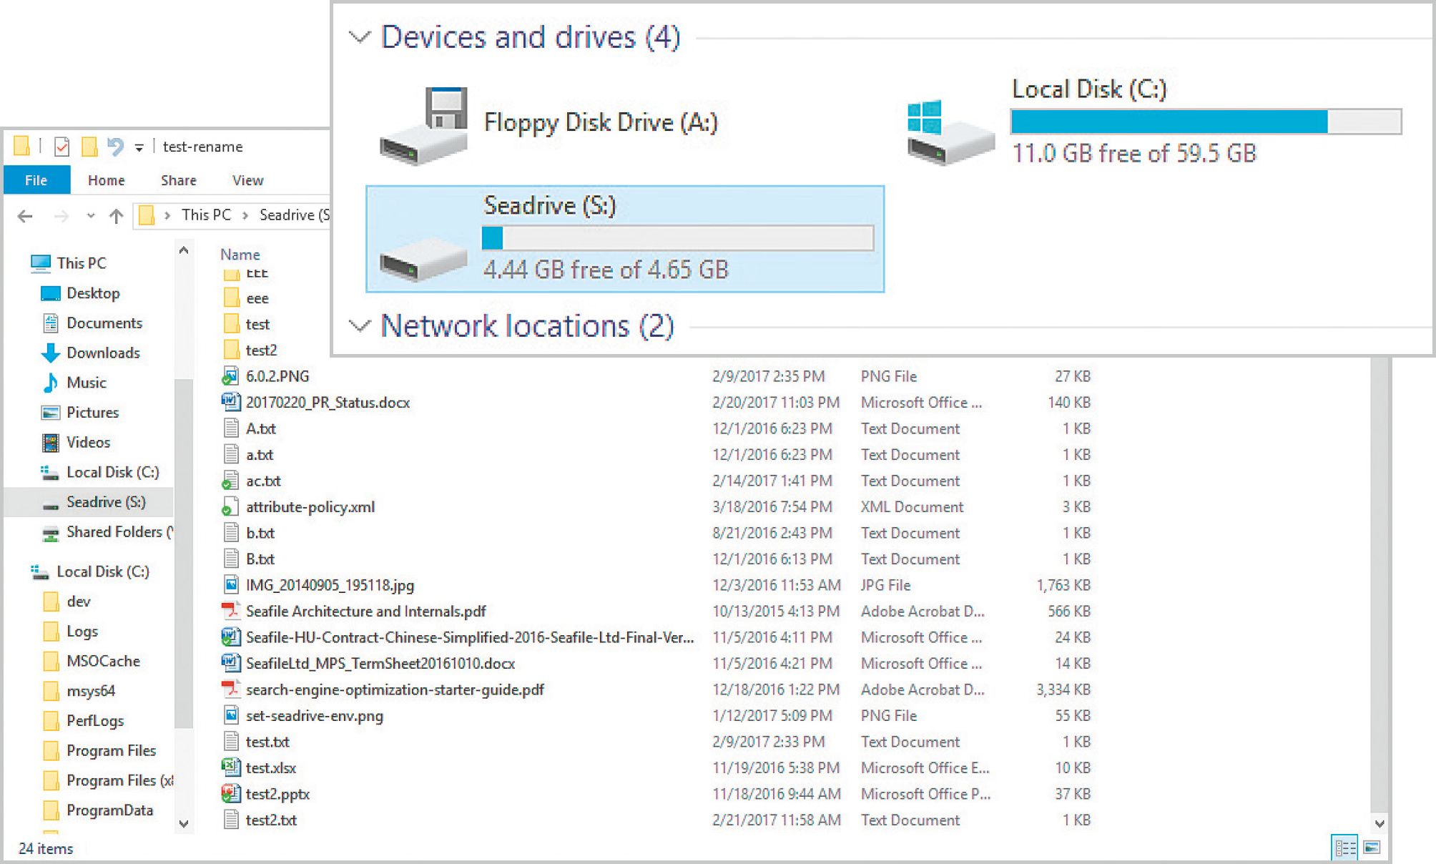Open the recent locations dropdown arrow
Screen dimensions: 1436x864
coord(90,216)
